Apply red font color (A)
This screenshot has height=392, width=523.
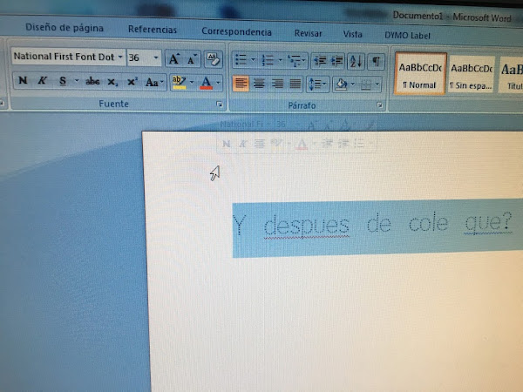(x=206, y=83)
